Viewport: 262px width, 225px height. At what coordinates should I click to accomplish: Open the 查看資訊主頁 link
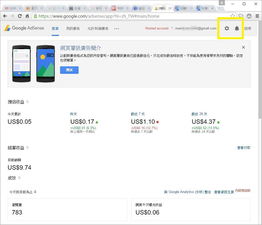pyautogui.click(x=224, y=192)
